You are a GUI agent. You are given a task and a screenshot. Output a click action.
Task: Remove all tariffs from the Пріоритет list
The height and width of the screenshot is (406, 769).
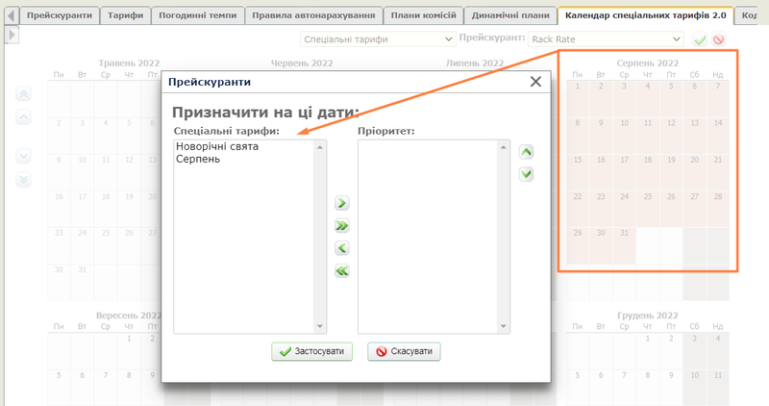(x=341, y=271)
